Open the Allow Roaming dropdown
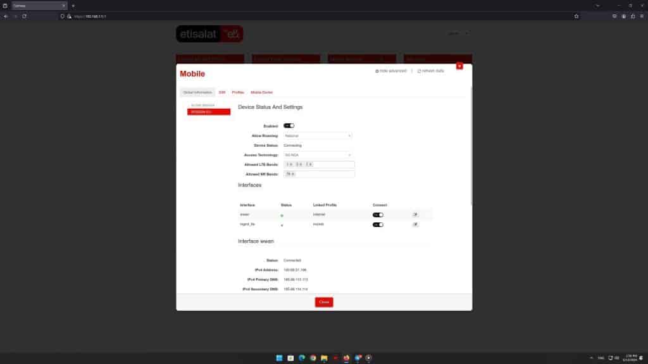This screenshot has height=364, width=648. pos(318,136)
